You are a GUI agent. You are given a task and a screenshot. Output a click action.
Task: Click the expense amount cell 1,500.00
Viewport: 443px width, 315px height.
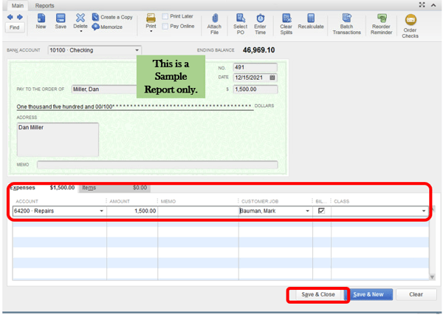click(x=132, y=211)
